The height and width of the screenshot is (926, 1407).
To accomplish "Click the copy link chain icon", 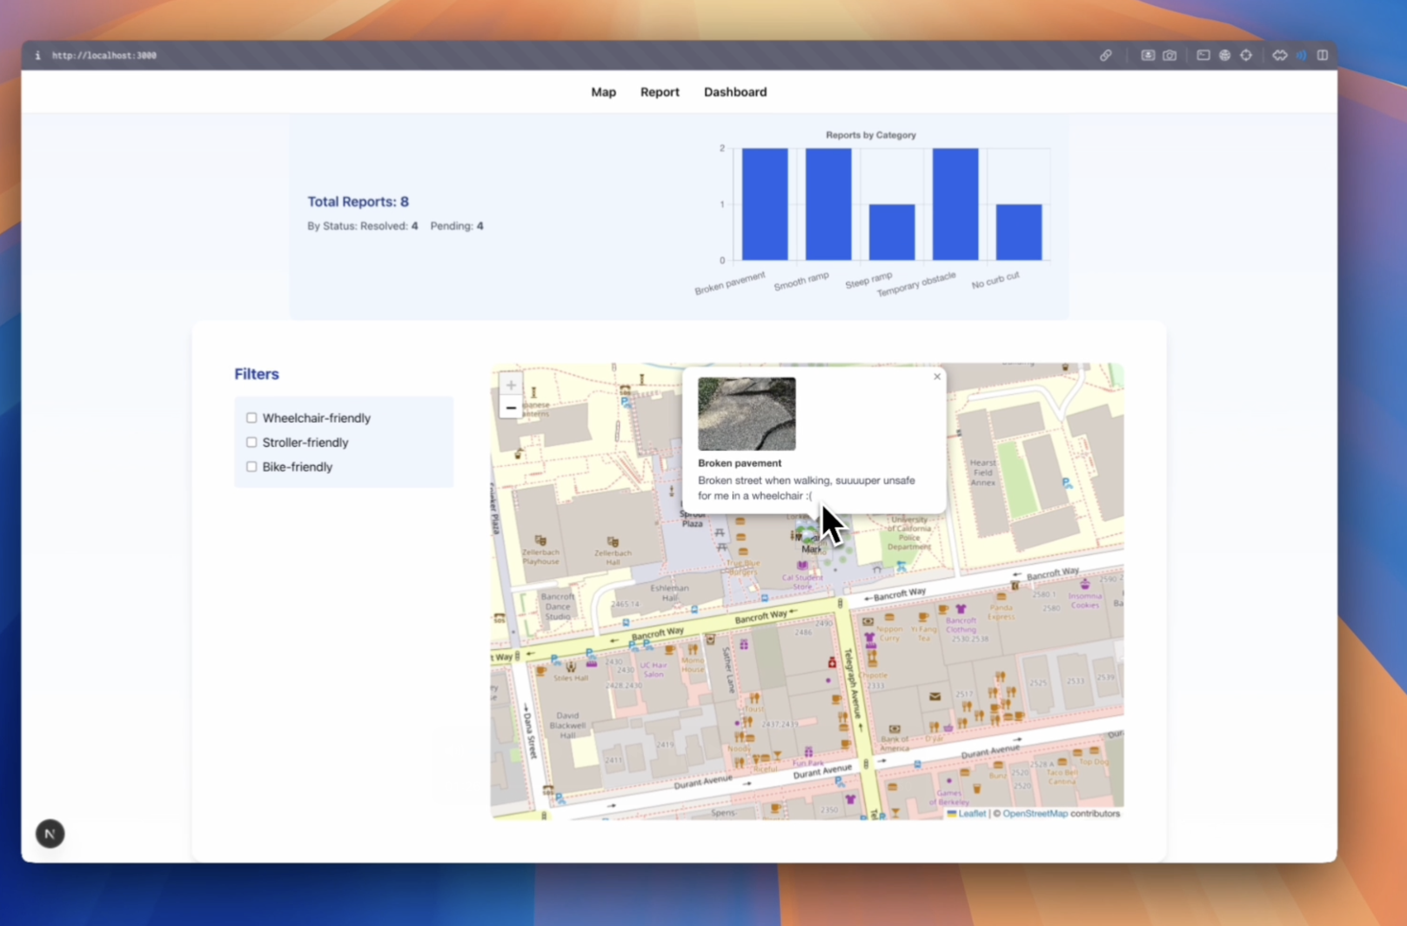I will [x=1105, y=56].
